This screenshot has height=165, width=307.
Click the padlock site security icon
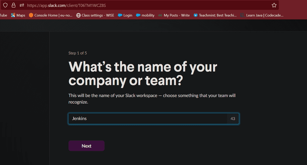pos(13,5)
